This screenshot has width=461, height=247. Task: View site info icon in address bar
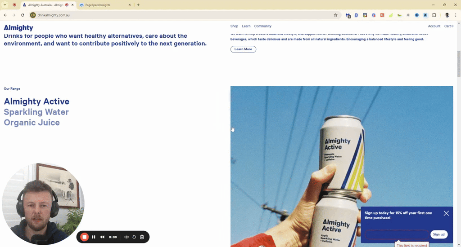click(x=33, y=15)
